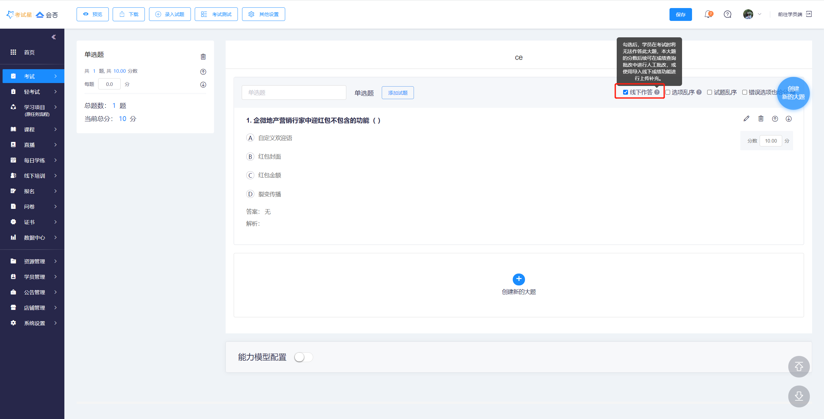The width and height of the screenshot is (824, 419).
Task: Delete question 1 with its trash icon
Action: point(761,119)
